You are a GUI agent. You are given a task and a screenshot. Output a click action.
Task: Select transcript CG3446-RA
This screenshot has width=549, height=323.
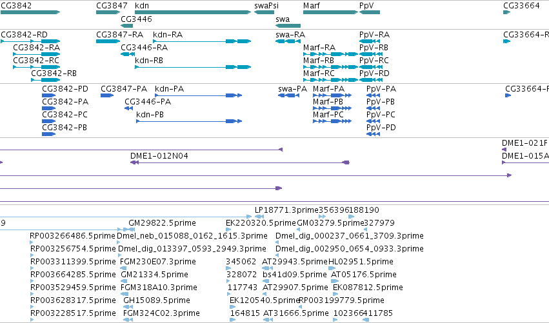click(x=145, y=48)
